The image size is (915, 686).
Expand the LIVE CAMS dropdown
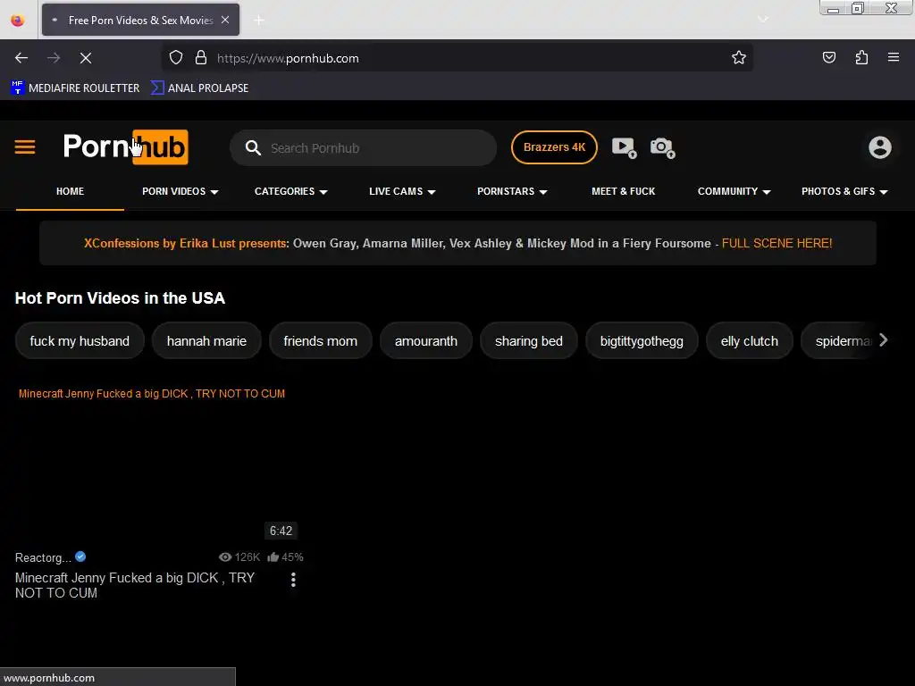pyautogui.click(x=402, y=191)
